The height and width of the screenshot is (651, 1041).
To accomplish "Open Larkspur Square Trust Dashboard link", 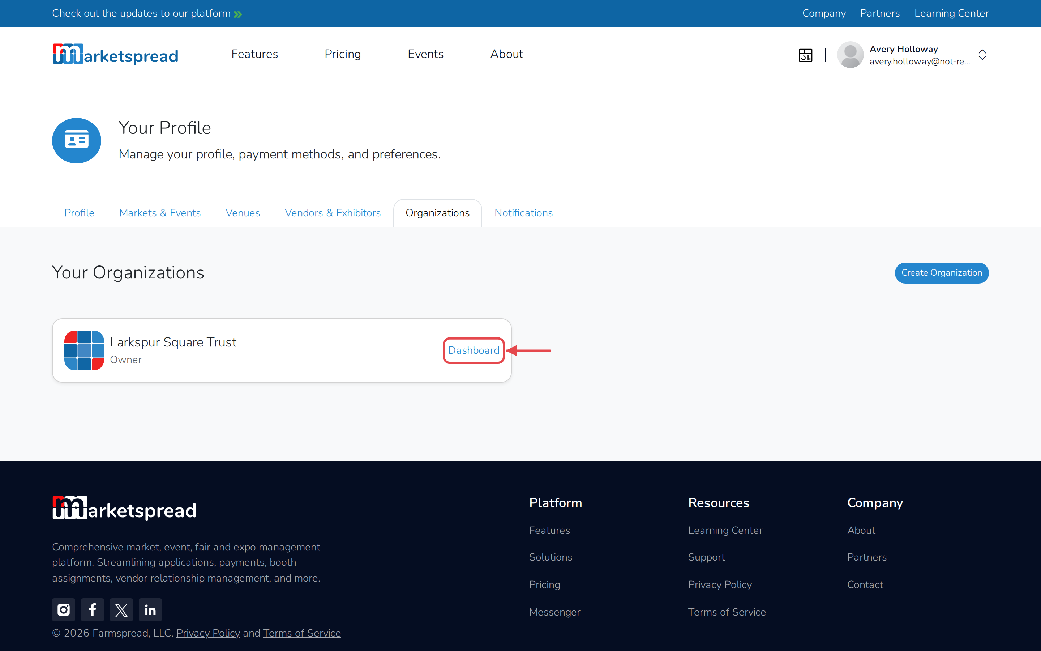I will tap(474, 350).
